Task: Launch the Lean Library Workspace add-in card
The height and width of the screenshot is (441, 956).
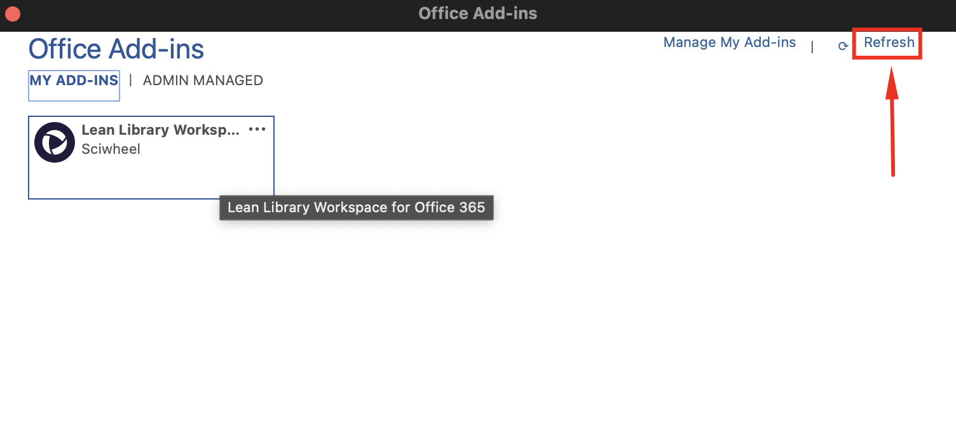Action: pos(151,158)
